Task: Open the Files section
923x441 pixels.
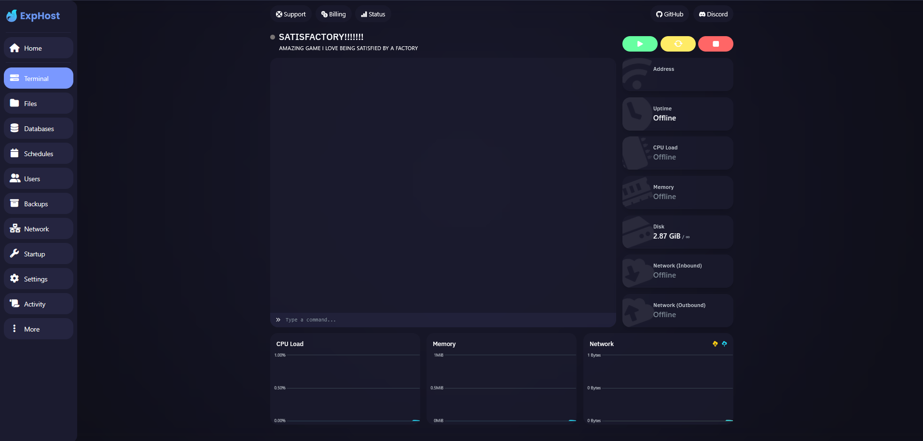Action: [39, 103]
